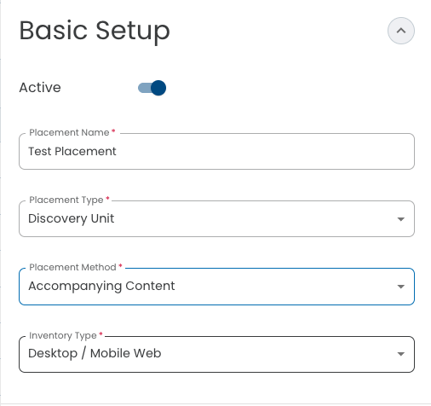Select the 'Accompanying Content' selected value
This screenshot has width=431, height=406.
pos(101,286)
